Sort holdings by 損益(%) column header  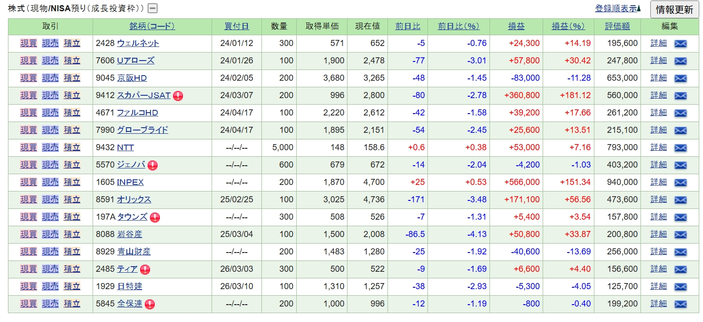coord(568,26)
